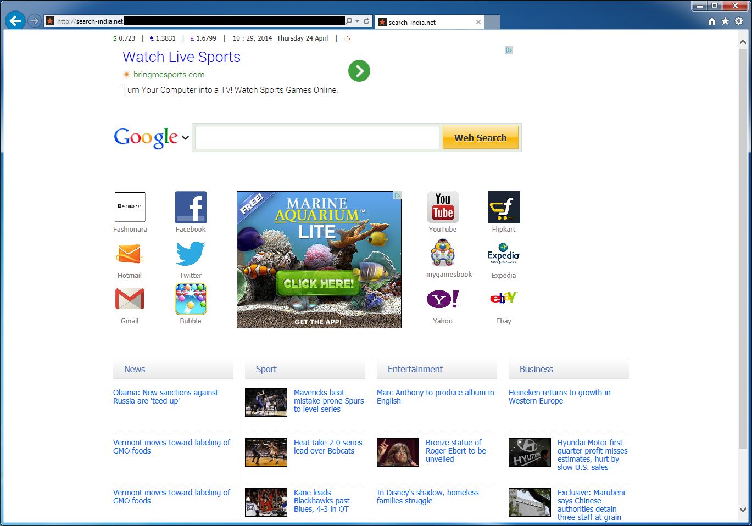The width and height of the screenshot is (752, 526).
Task: Click the Thursday 24 April date text
Action: (x=303, y=38)
